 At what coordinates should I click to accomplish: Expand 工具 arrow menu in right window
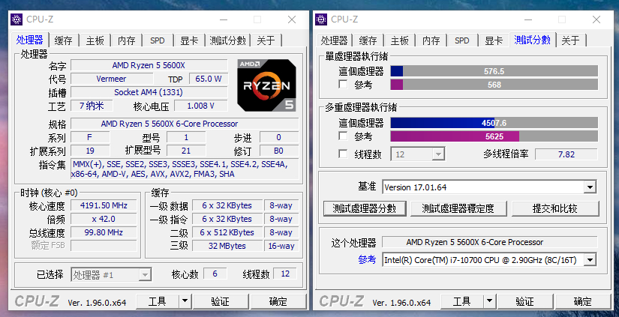489,301
